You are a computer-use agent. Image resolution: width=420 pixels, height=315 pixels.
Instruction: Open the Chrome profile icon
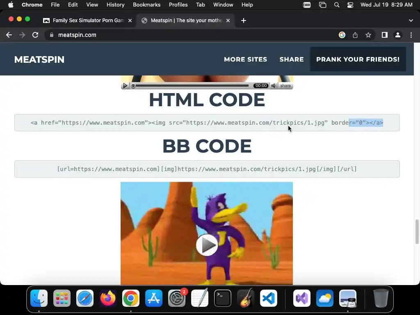click(x=398, y=35)
